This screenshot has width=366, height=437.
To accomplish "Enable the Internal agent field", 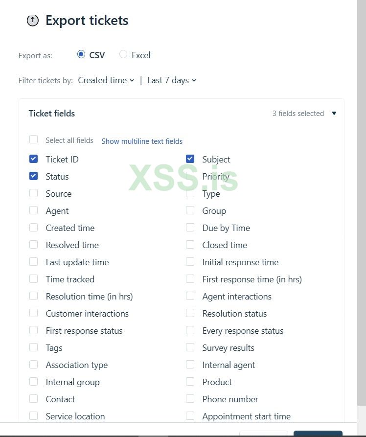I will click(190, 364).
